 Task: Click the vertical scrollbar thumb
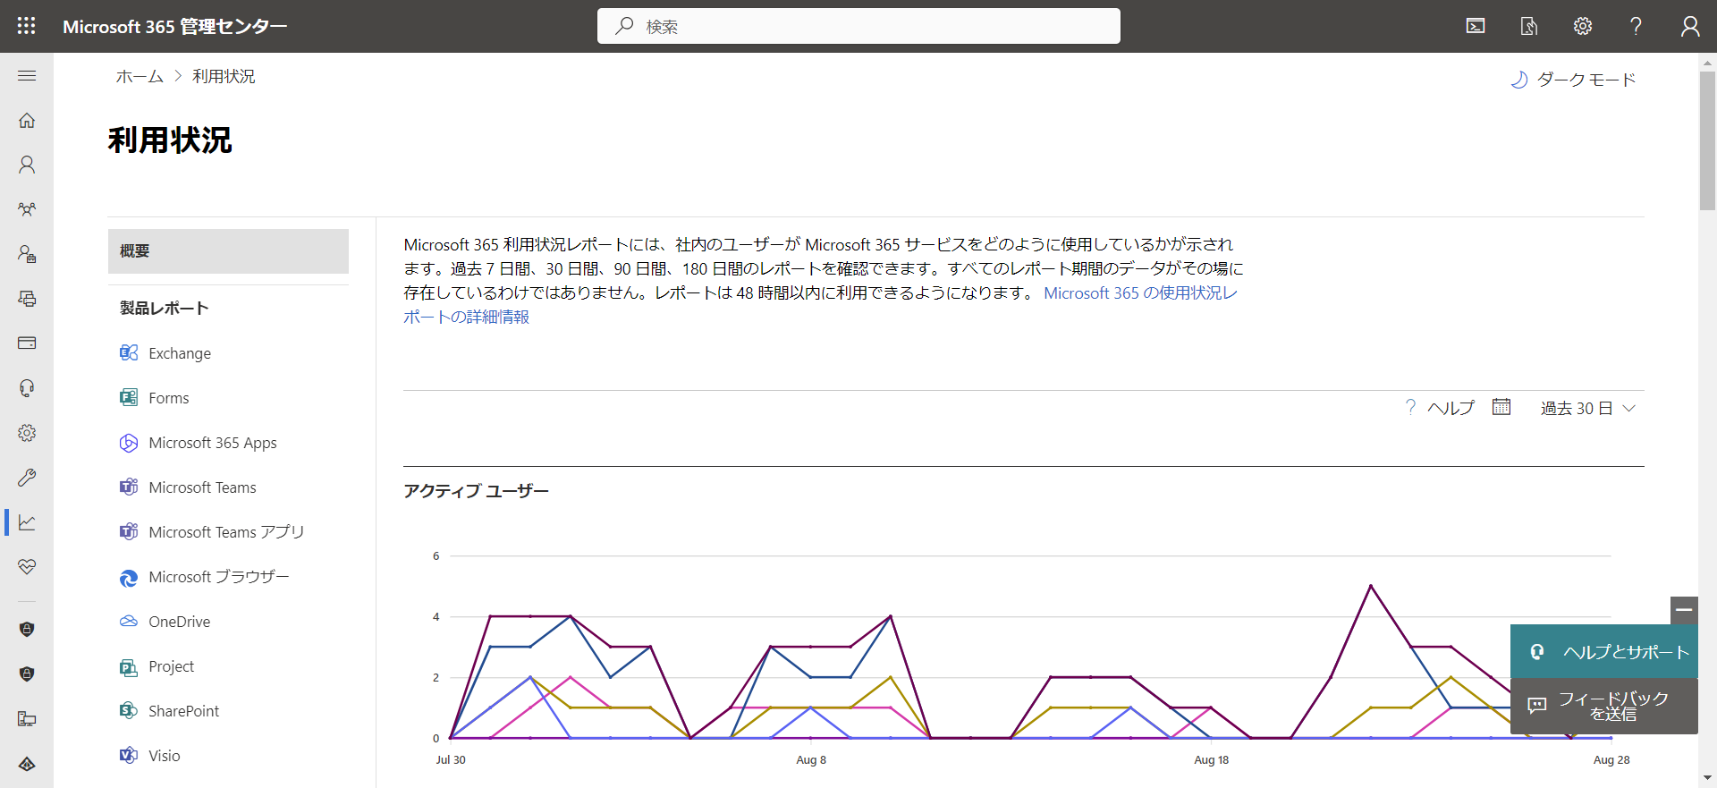(1707, 140)
